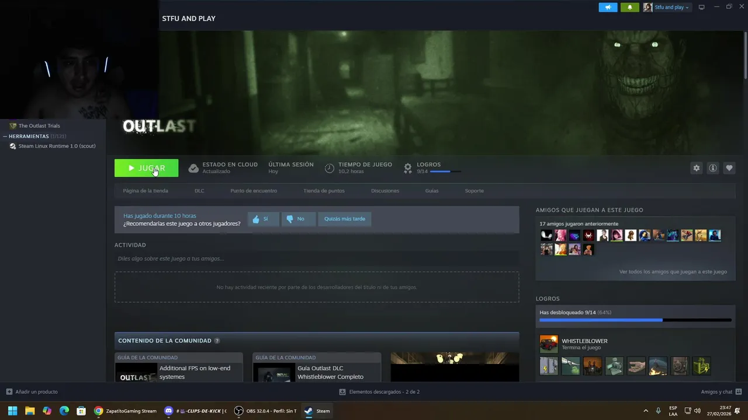Click the LOGROS achievements ribbon icon
The image size is (748, 420).
click(408, 168)
